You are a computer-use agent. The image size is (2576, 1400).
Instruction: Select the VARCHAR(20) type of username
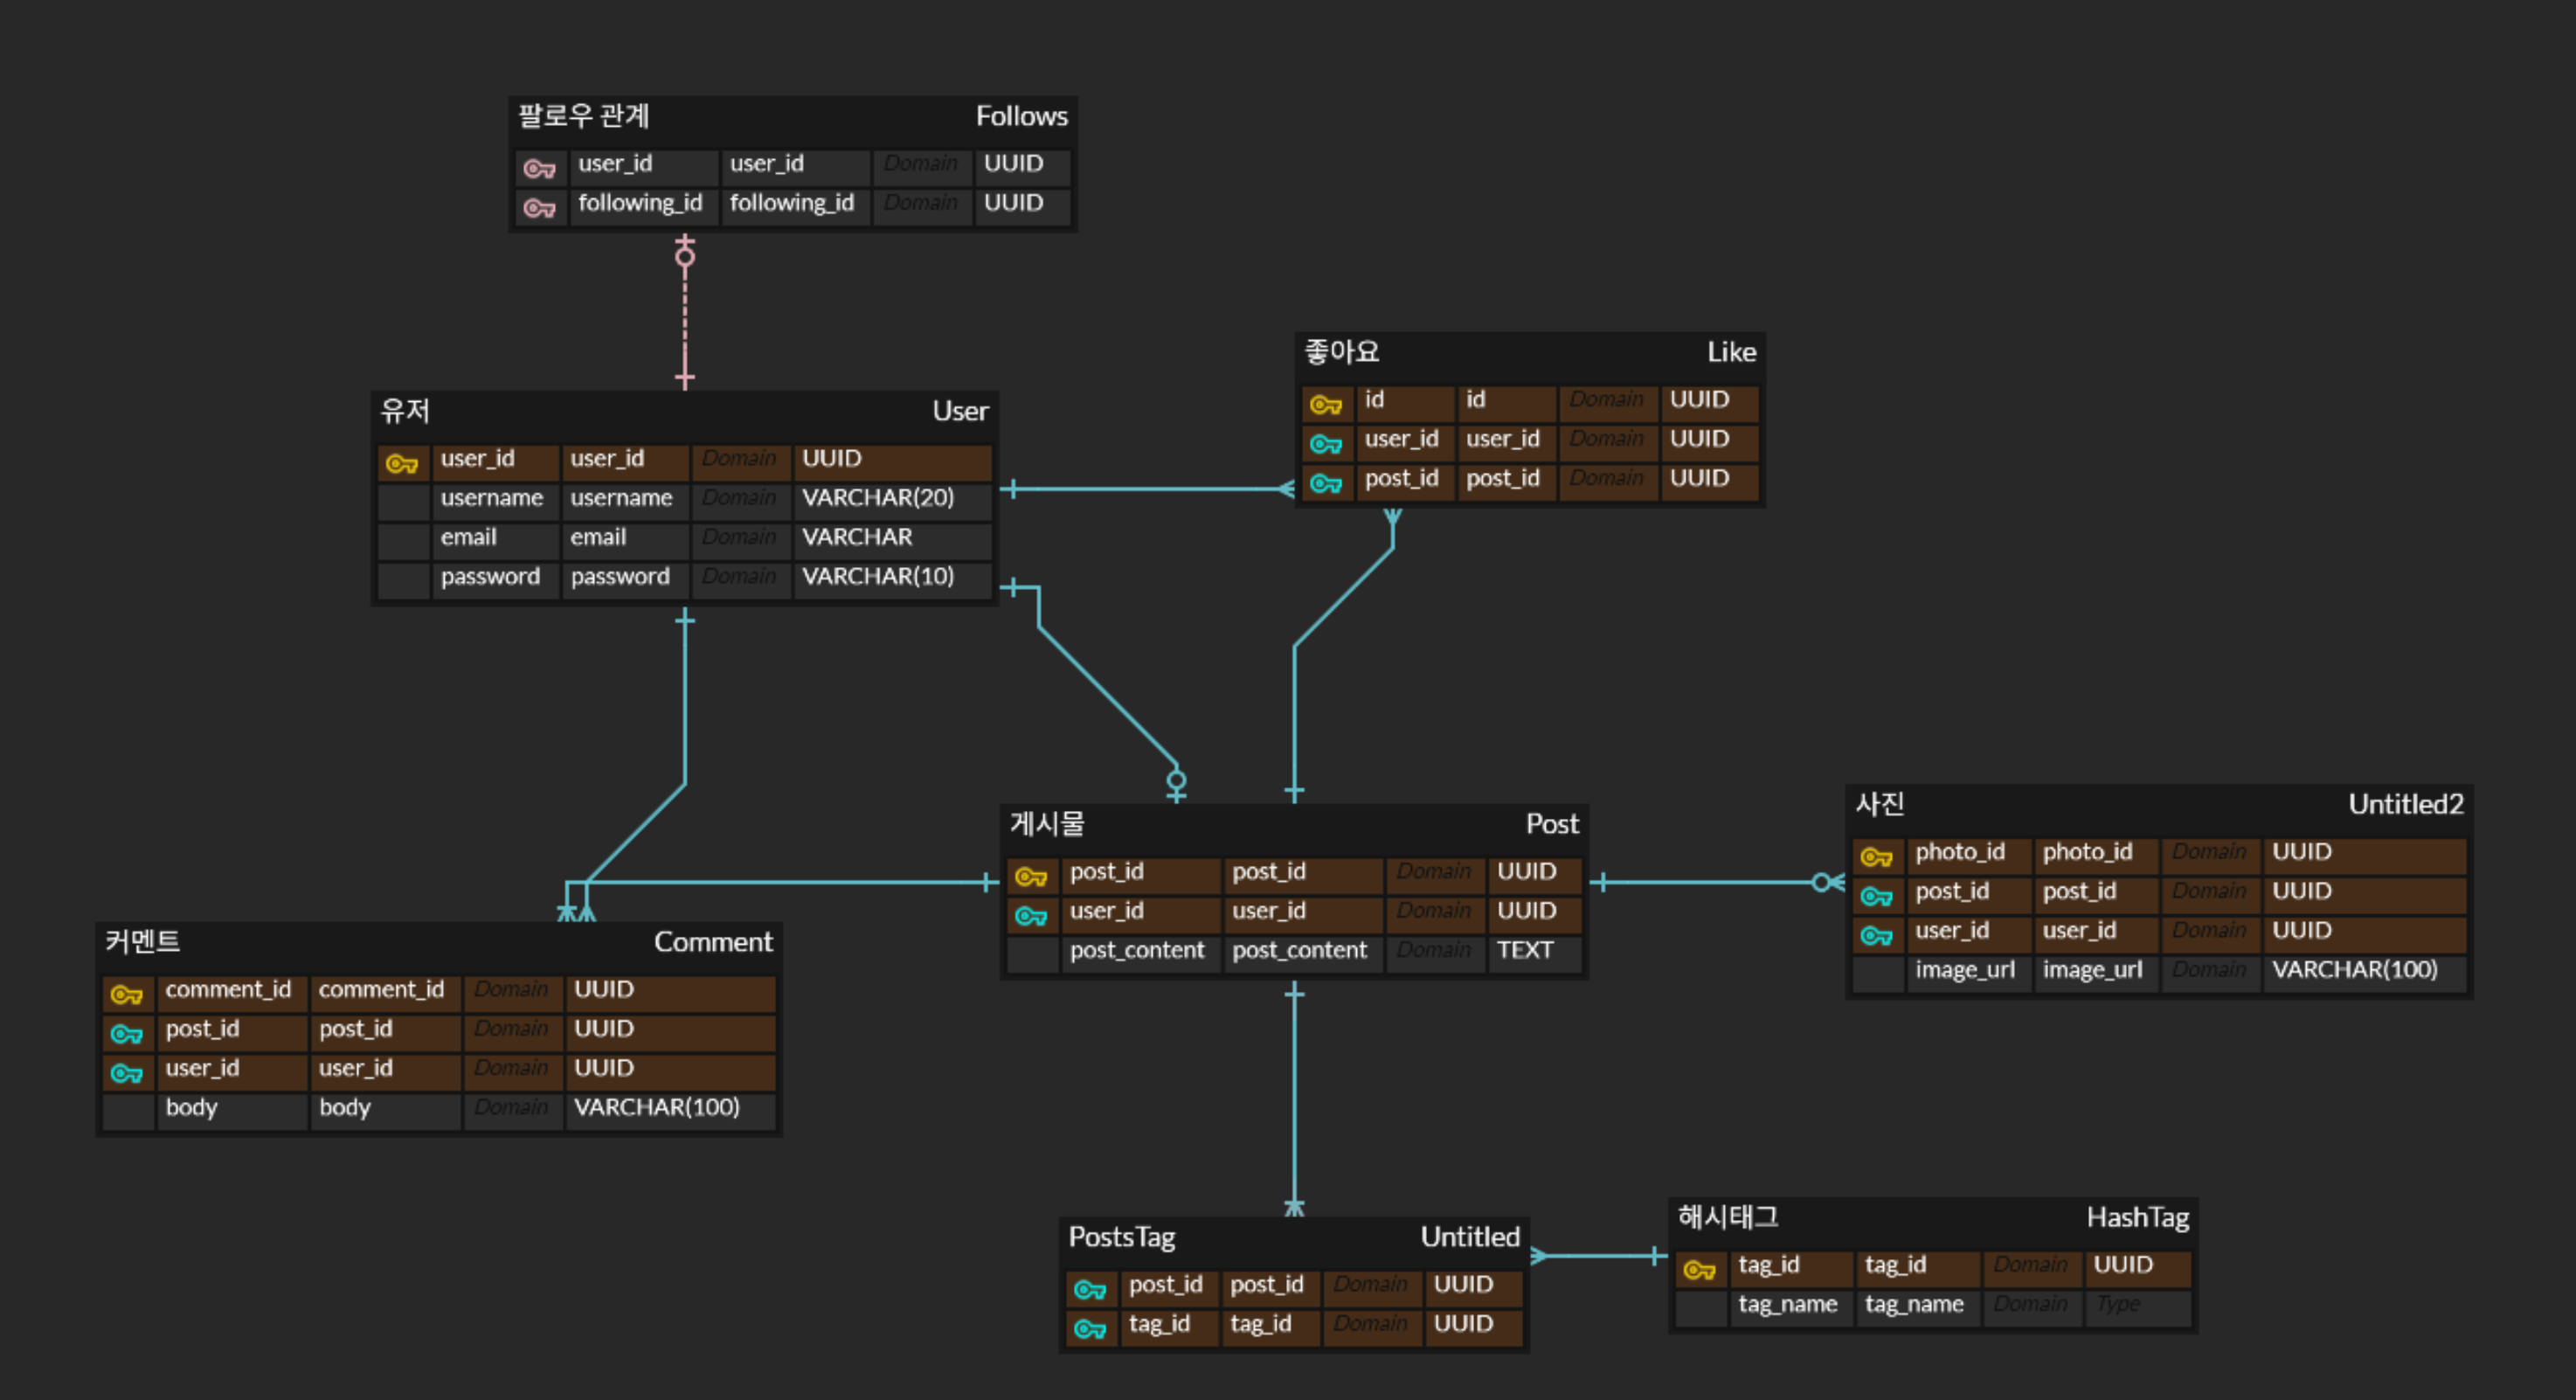[877, 497]
